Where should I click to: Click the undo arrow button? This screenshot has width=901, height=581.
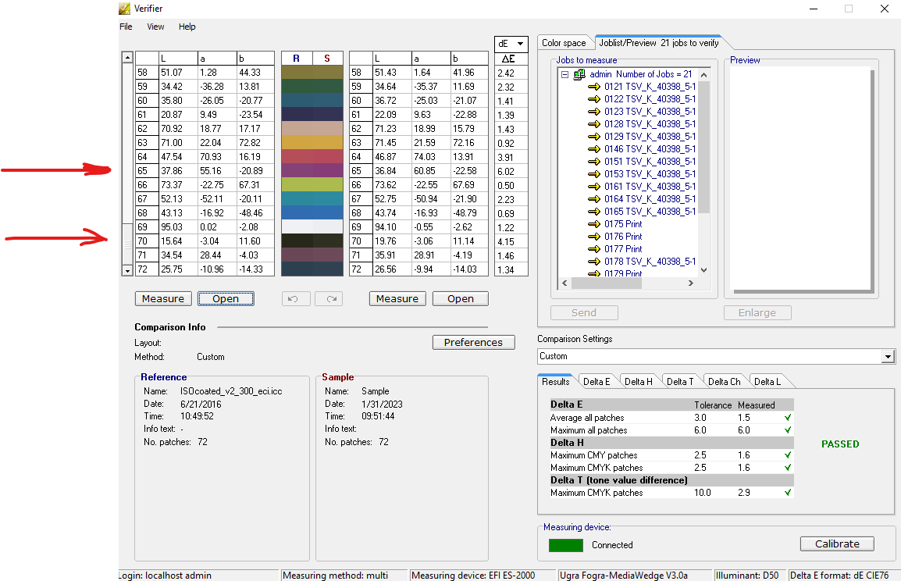pyautogui.click(x=296, y=299)
